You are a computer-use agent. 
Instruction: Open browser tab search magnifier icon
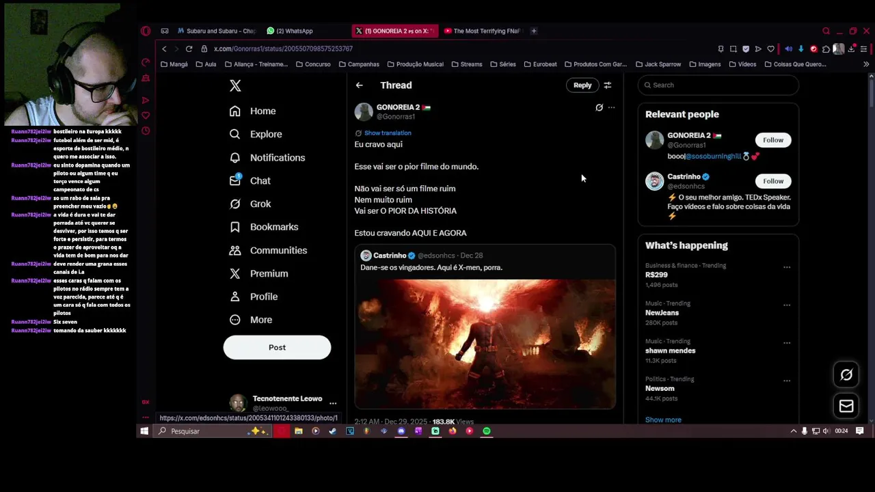[826, 31]
